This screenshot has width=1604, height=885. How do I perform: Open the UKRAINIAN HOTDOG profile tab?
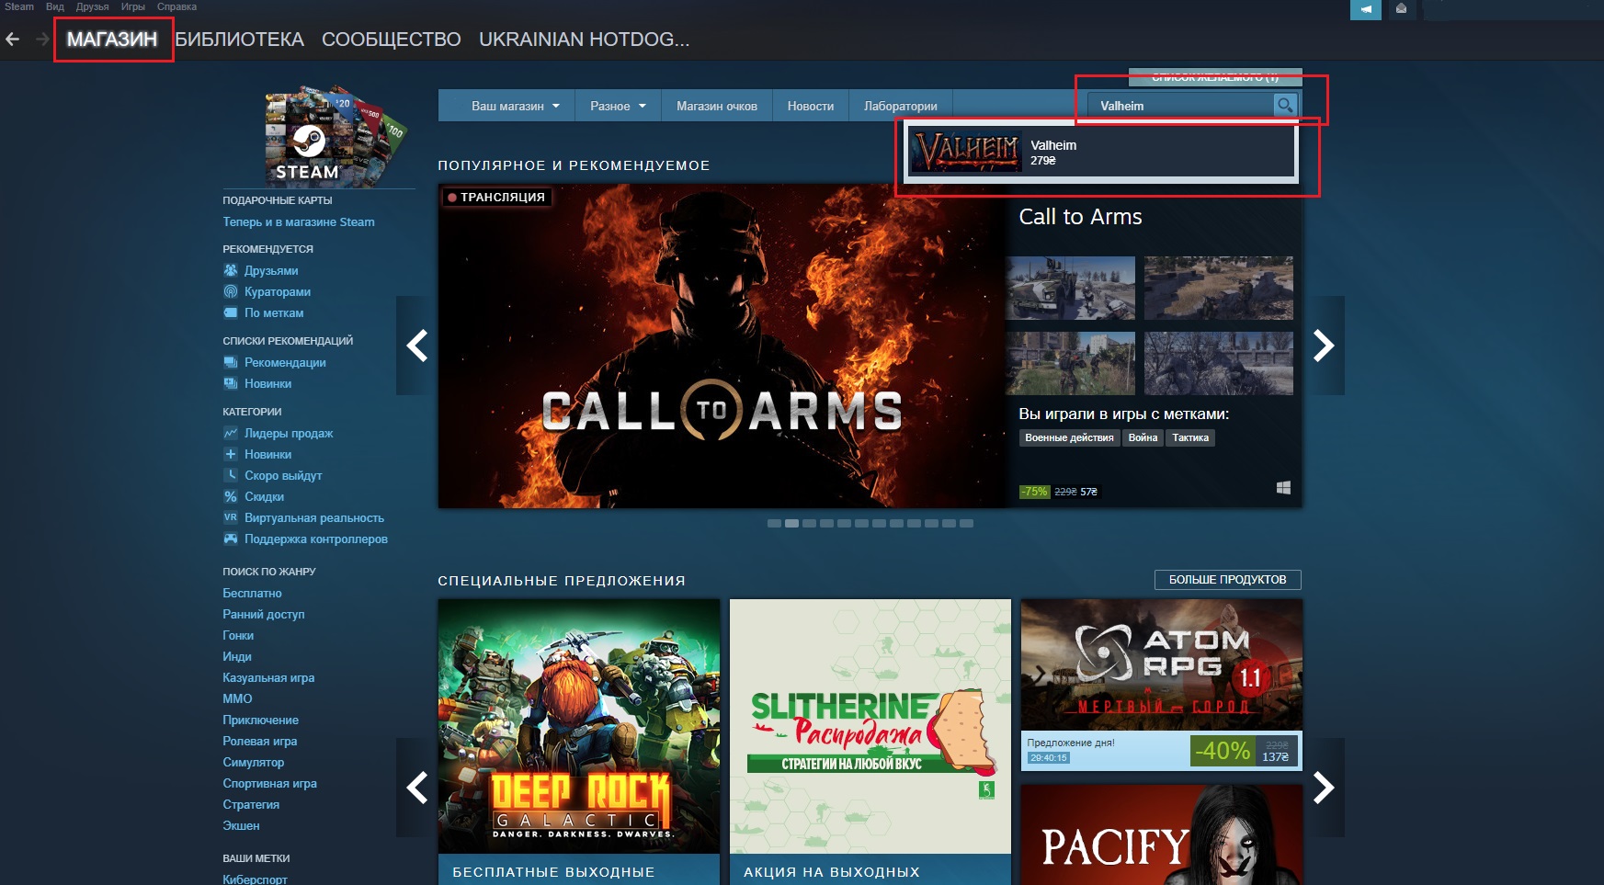[584, 40]
